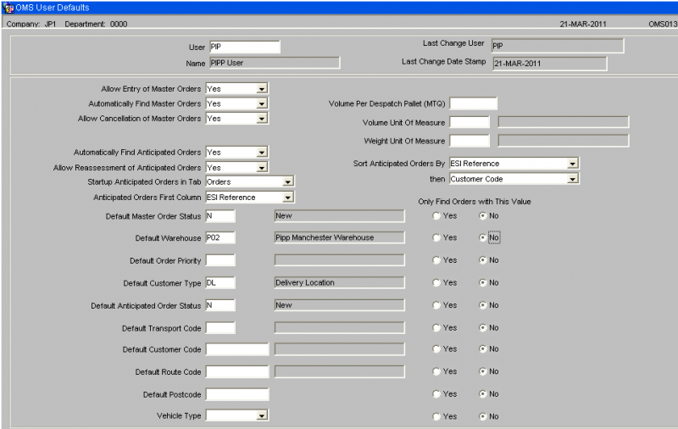Image resolution: width=678 pixels, height=429 pixels.
Task: Select No for Default Anticipated Order Status
Action: click(x=482, y=305)
